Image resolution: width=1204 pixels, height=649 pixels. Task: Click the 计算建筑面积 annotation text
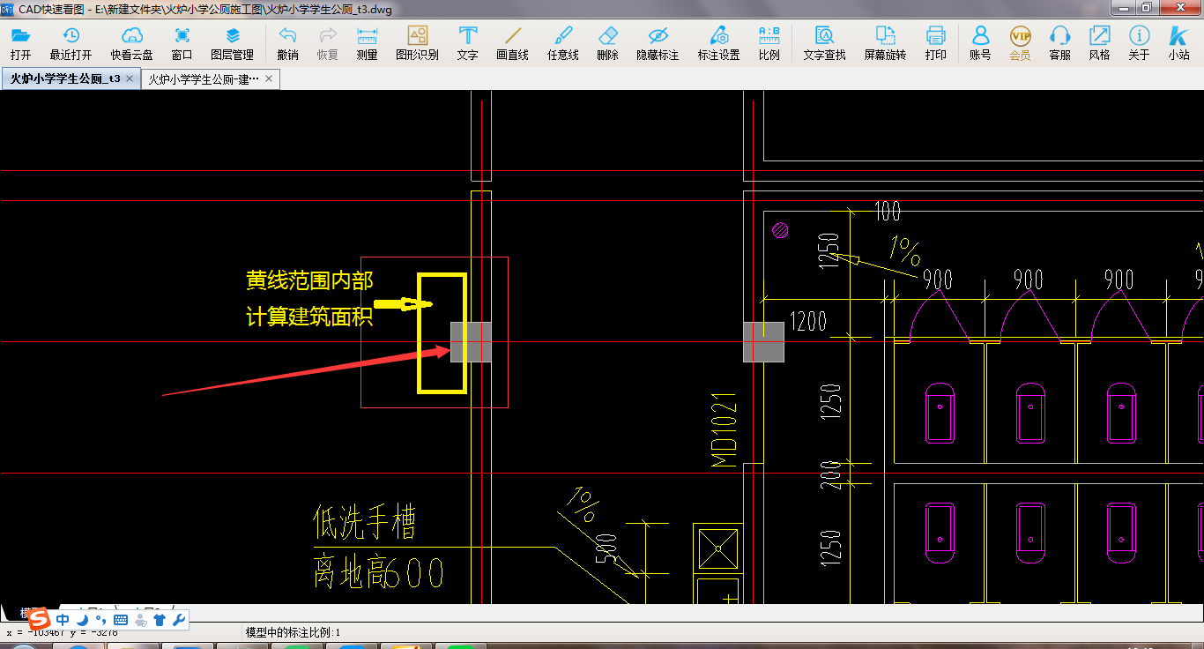point(309,317)
